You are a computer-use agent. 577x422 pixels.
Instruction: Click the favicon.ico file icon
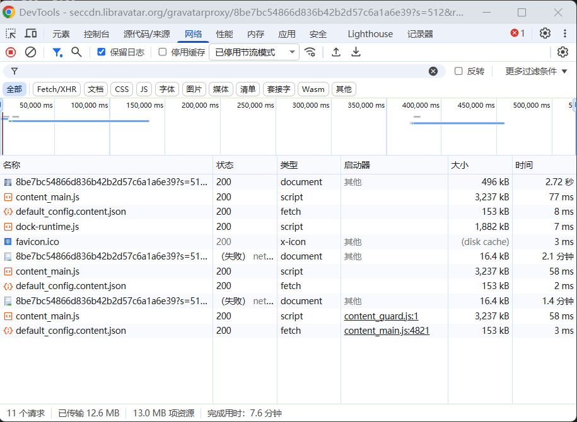point(8,242)
